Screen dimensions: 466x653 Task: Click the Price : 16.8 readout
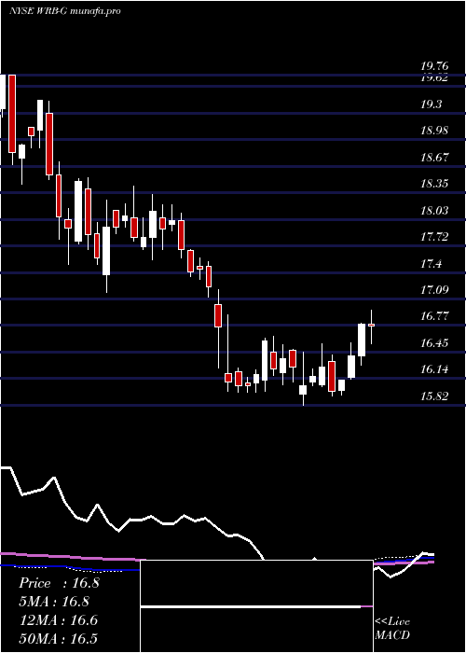[59, 583]
